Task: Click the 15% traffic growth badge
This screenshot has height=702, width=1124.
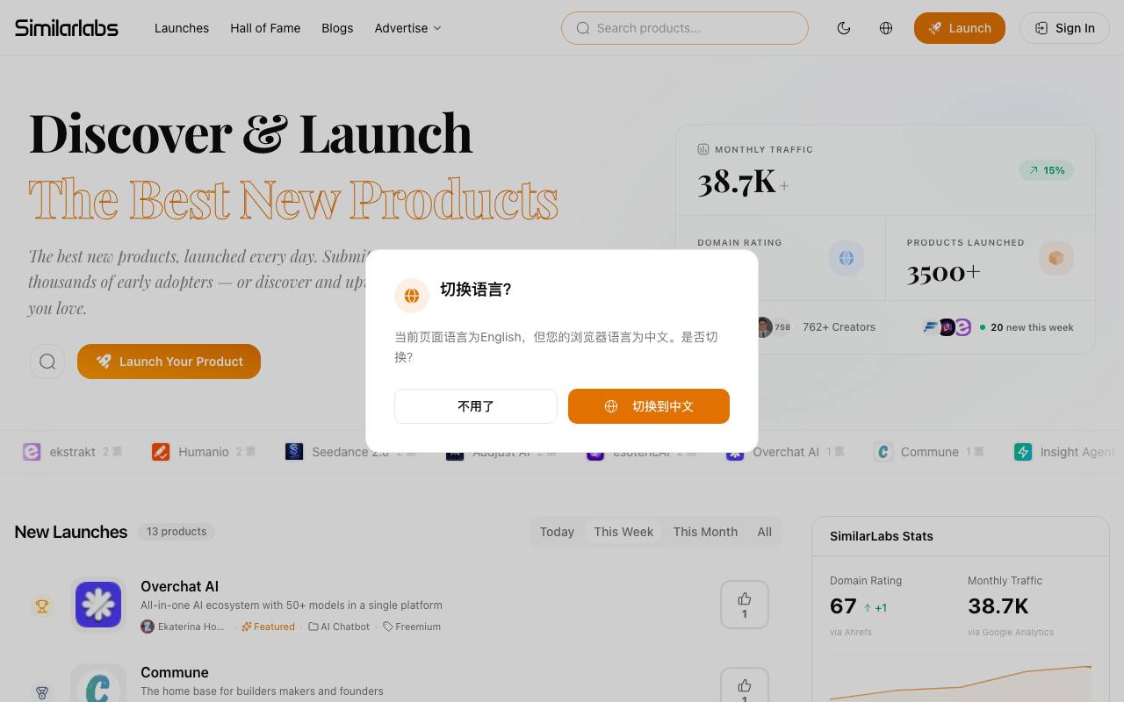Action: pos(1046,170)
